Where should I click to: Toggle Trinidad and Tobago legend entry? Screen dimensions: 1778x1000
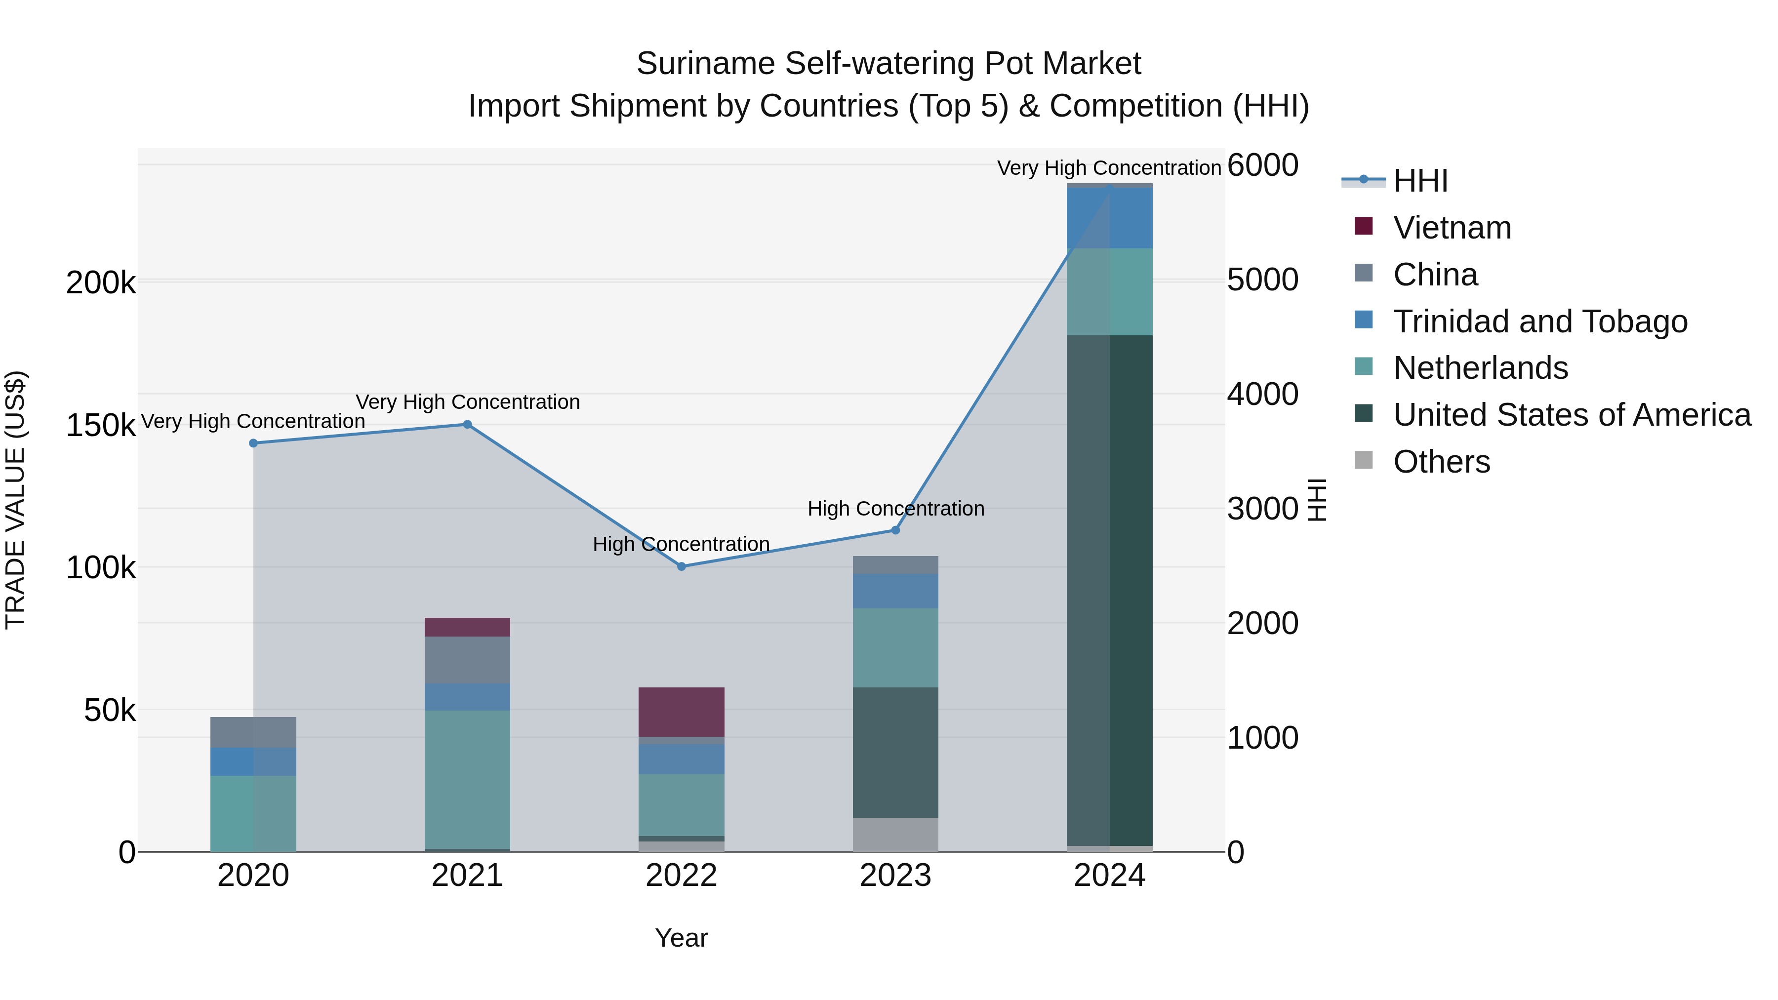[x=1521, y=321]
